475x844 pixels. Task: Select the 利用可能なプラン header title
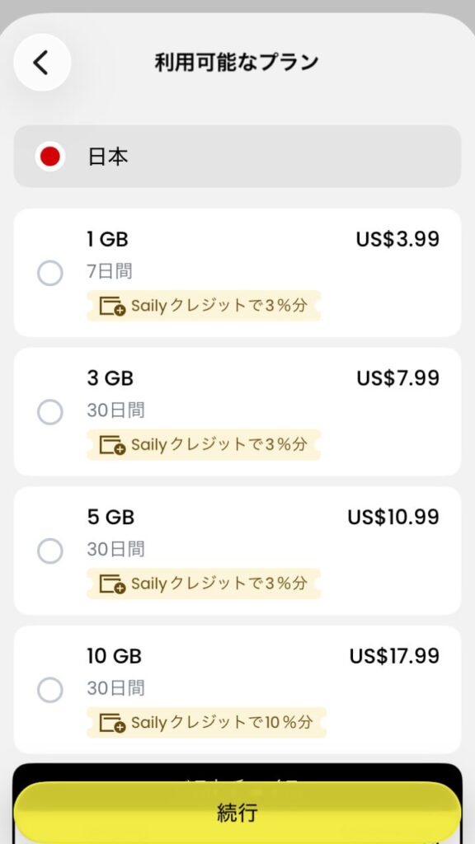click(237, 61)
